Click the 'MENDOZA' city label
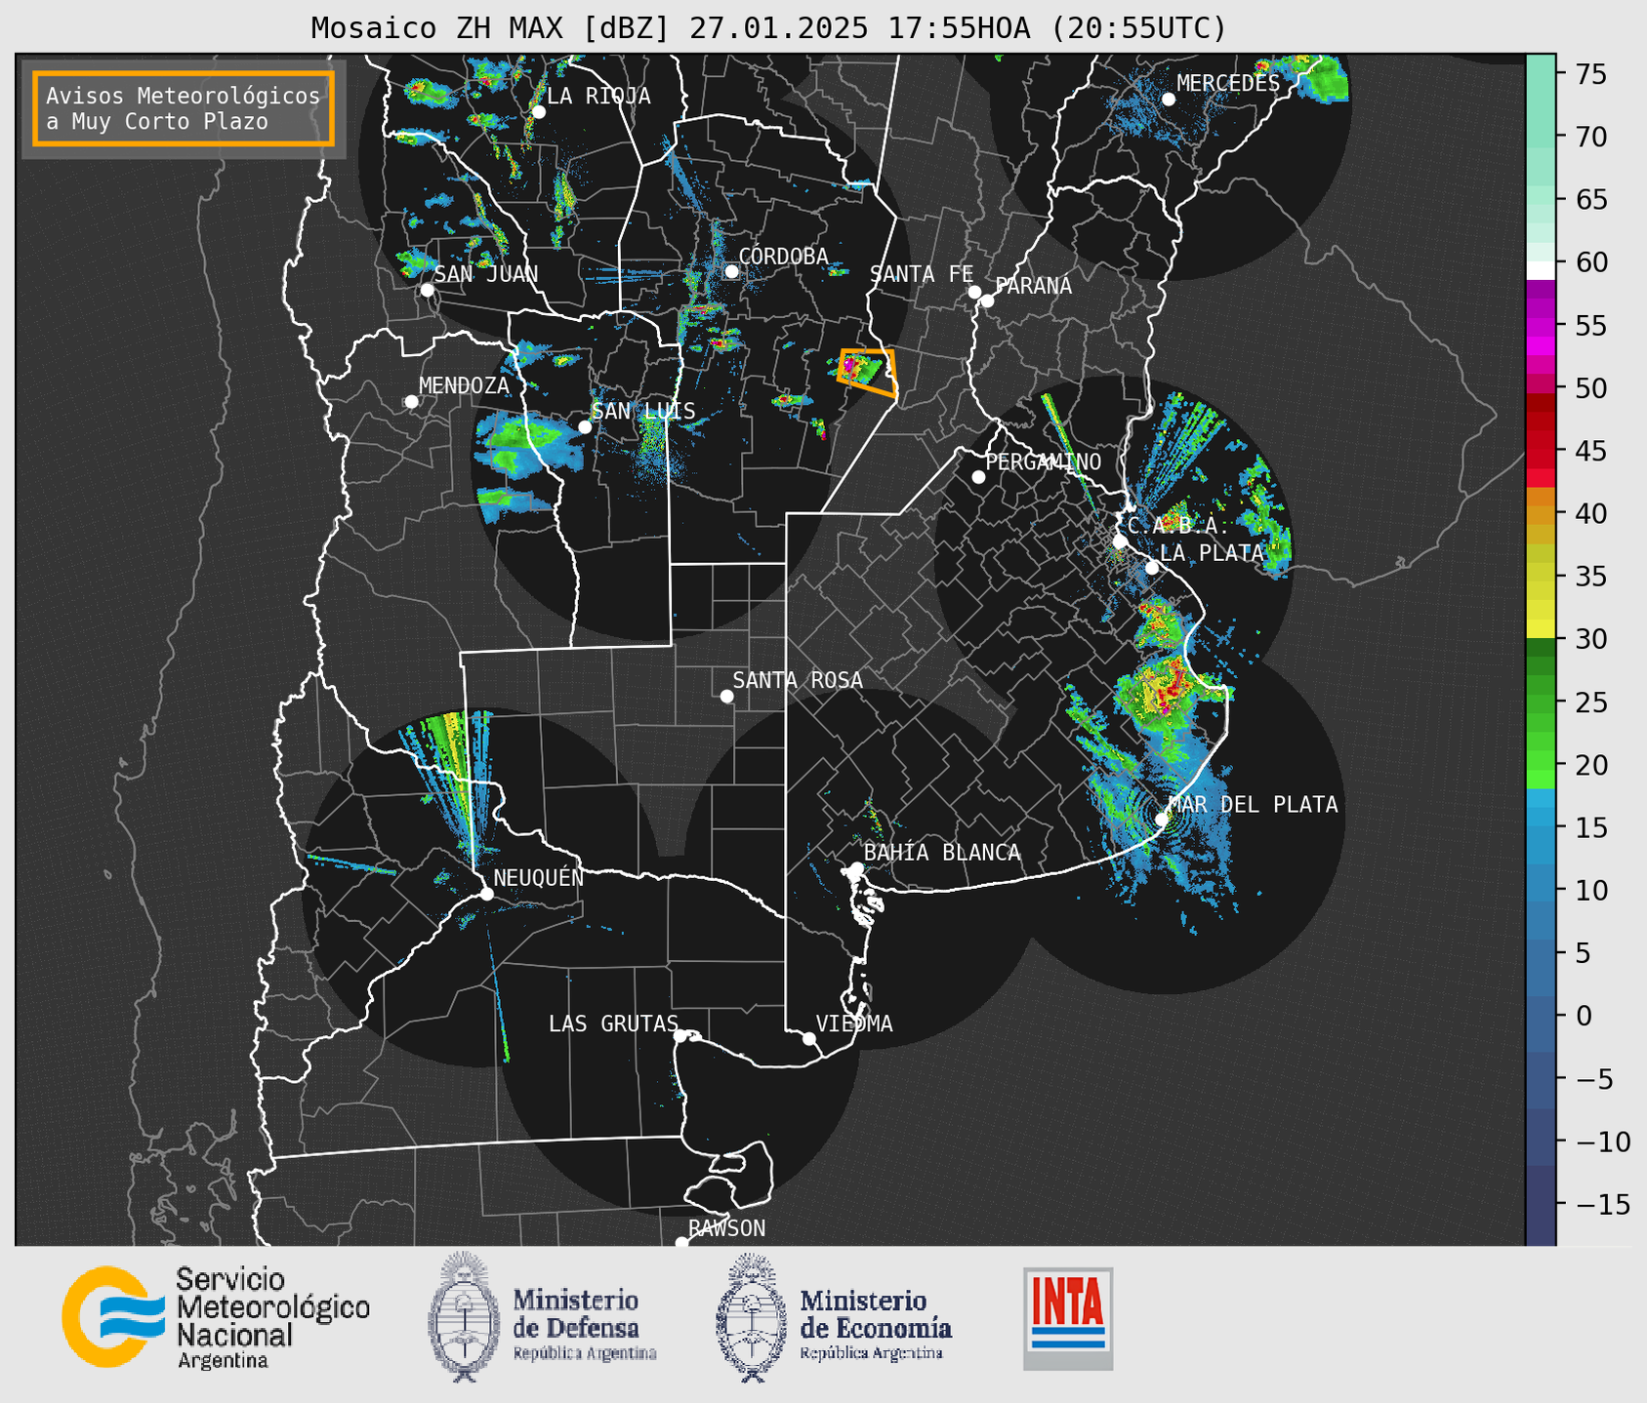The width and height of the screenshot is (1647, 1403). pos(464,385)
